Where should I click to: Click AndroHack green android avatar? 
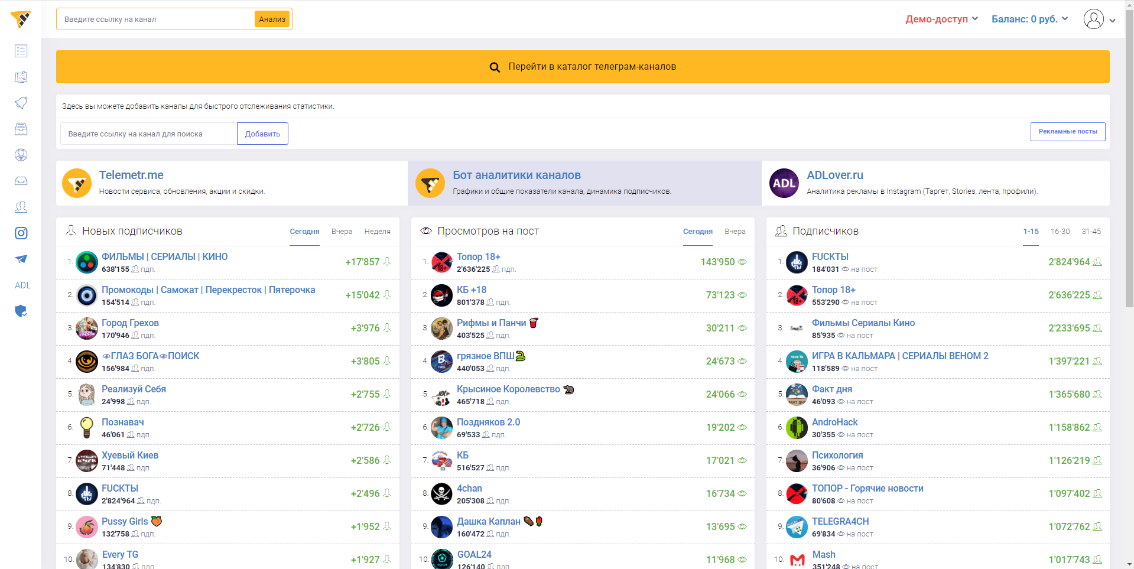pos(797,428)
